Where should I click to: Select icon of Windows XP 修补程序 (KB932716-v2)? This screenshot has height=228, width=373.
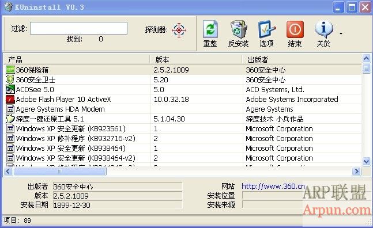click(x=10, y=138)
